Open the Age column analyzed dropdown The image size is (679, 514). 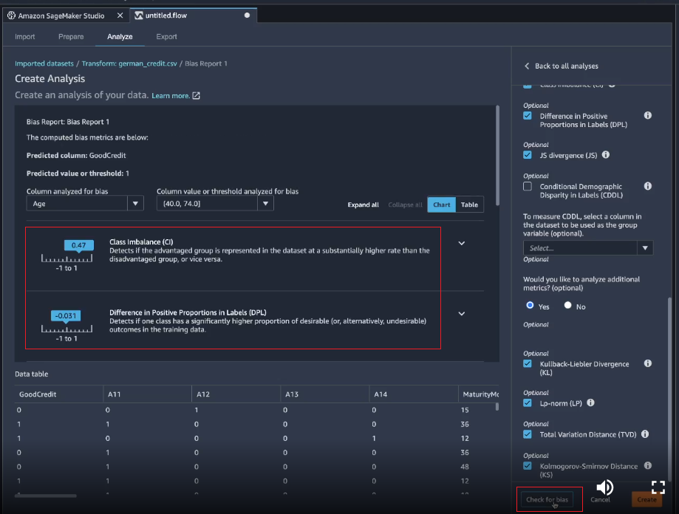point(84,204)
